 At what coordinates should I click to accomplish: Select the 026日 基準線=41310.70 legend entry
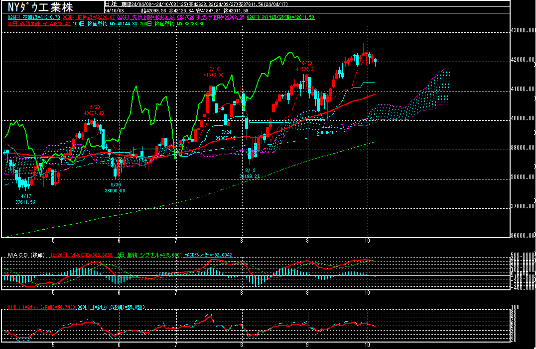coord(34,17)
